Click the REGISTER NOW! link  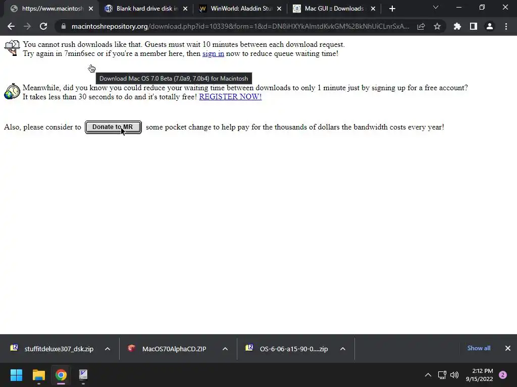[230, 97]
